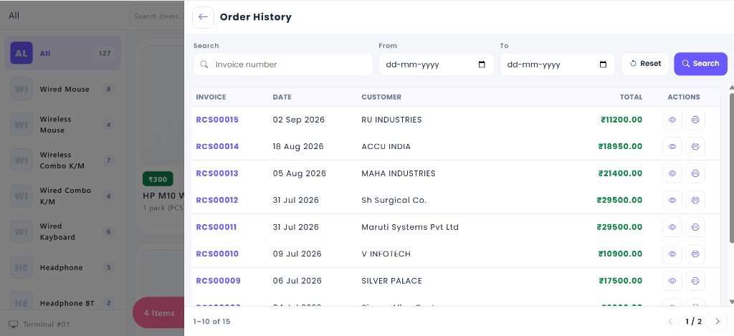Select the Headphone category
734x336 pixels.
pos(63,268)
